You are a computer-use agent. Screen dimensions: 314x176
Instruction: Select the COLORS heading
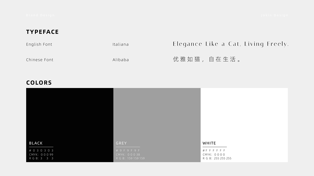(39, 83)
